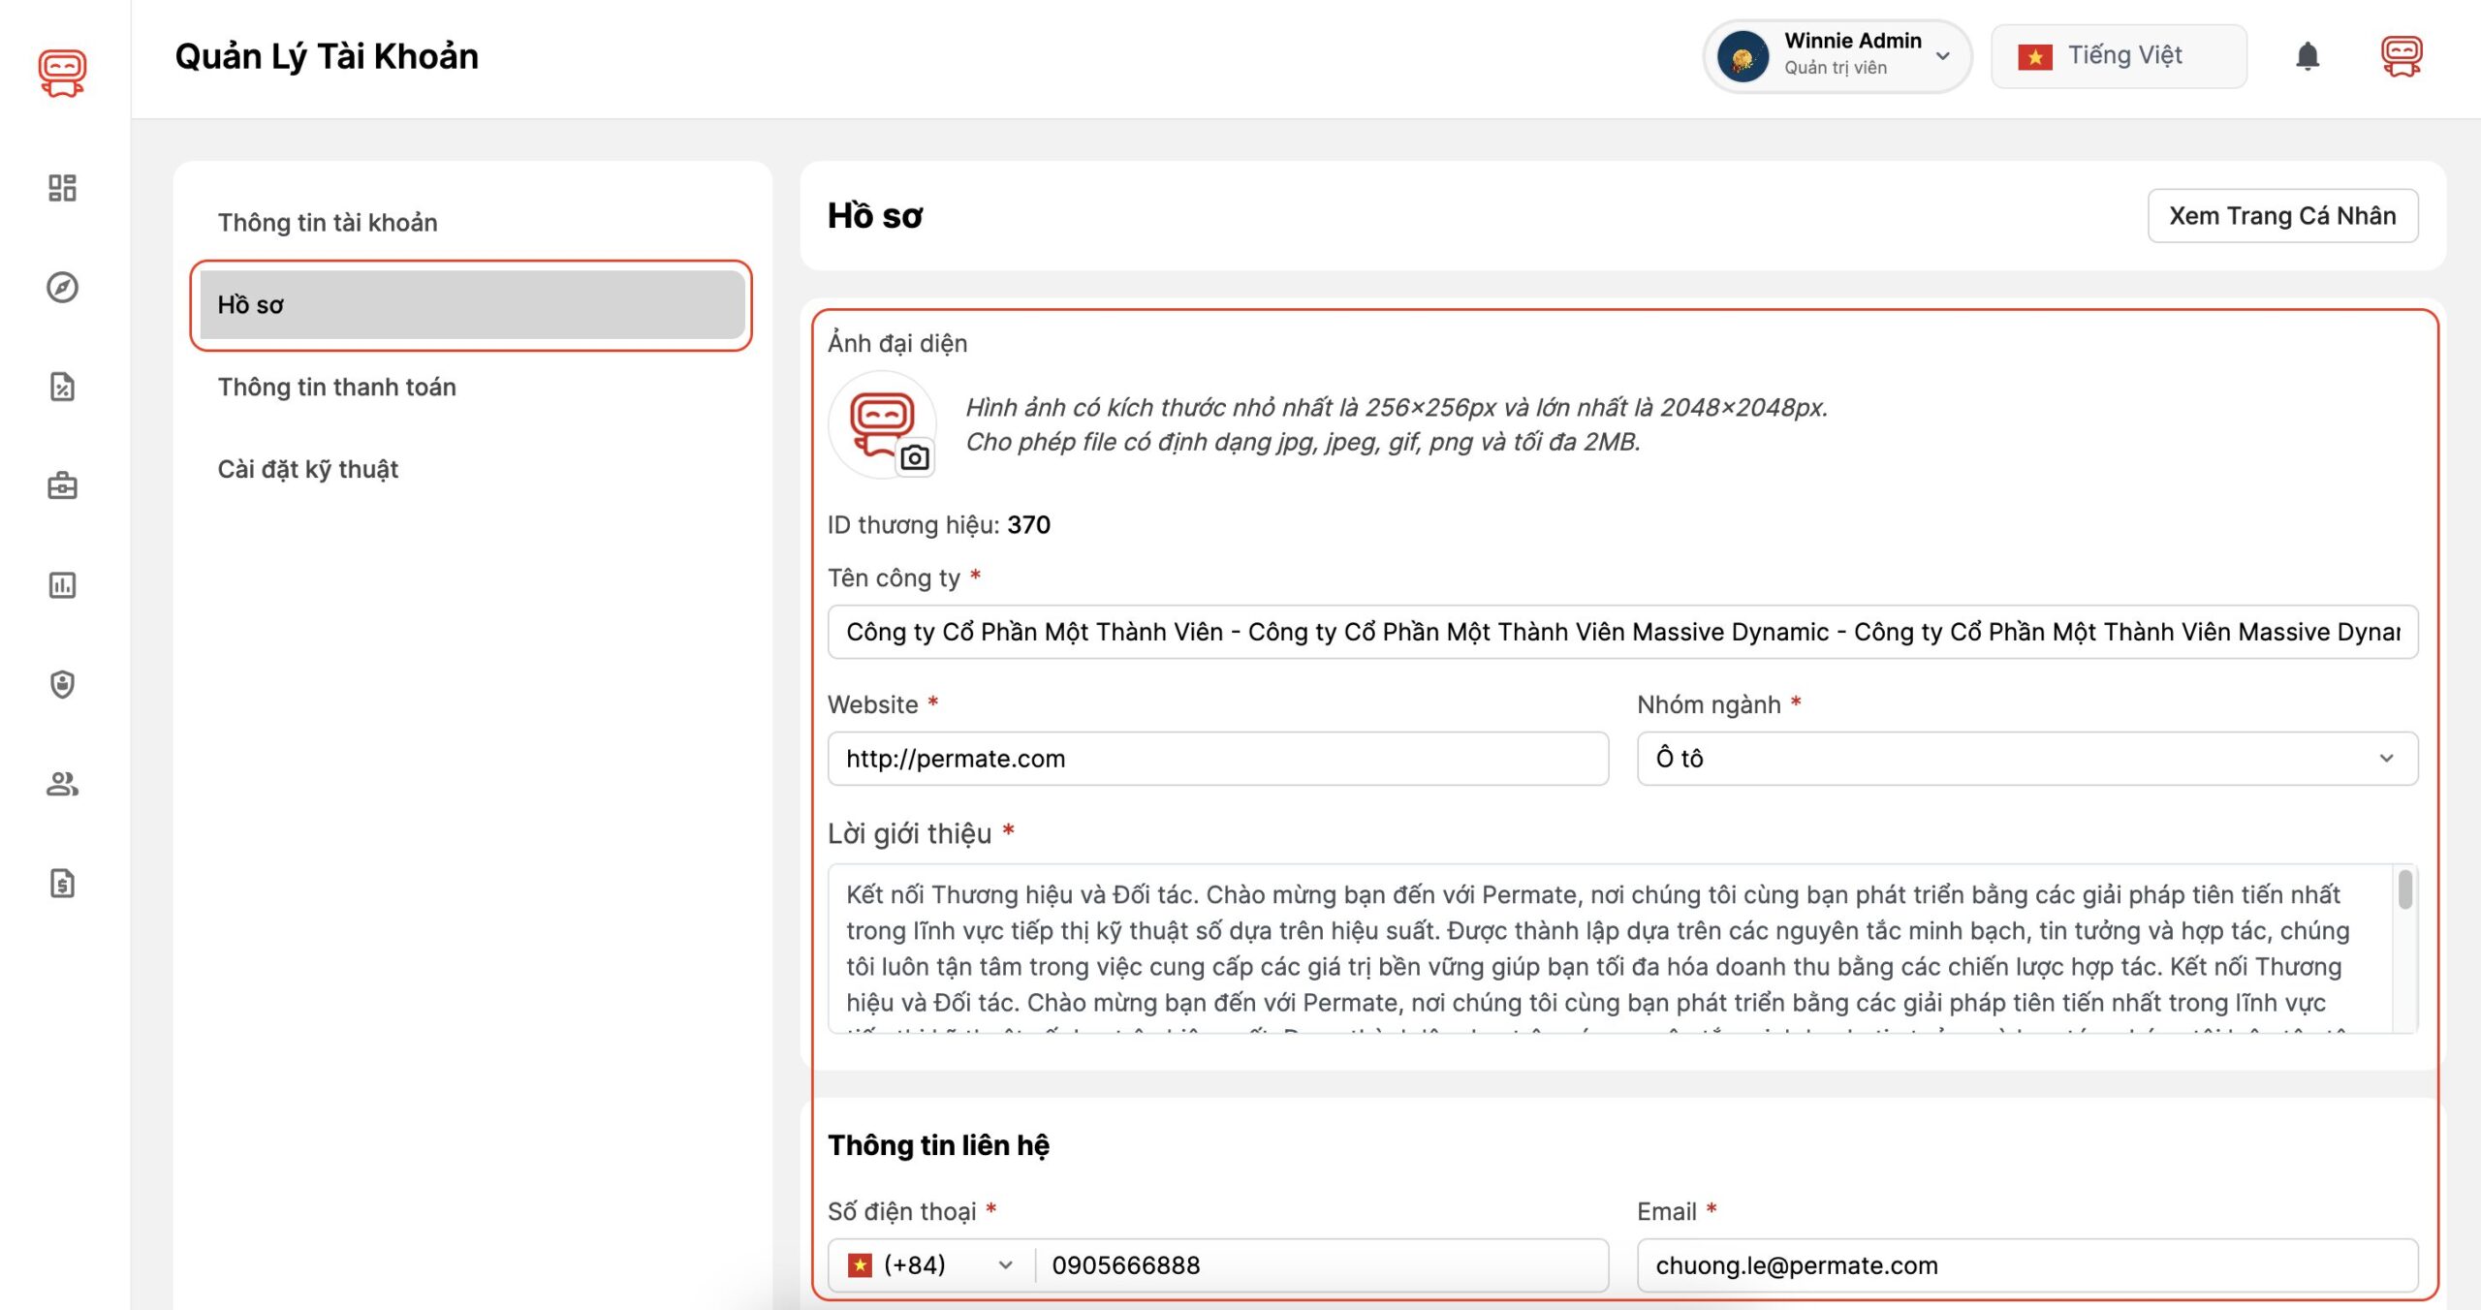Go to Thông tin thanh toán section

336,388
